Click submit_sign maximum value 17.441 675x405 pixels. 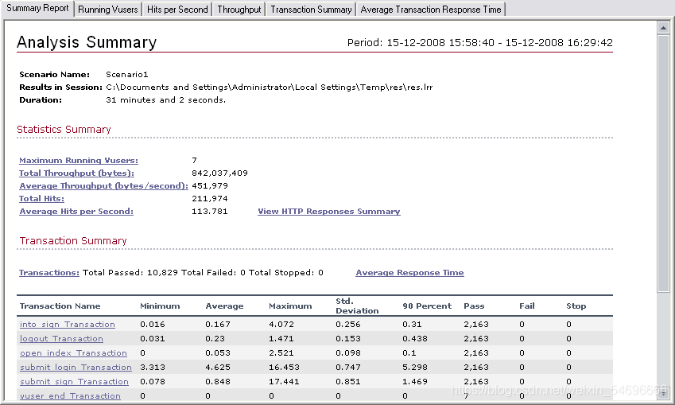284,381
